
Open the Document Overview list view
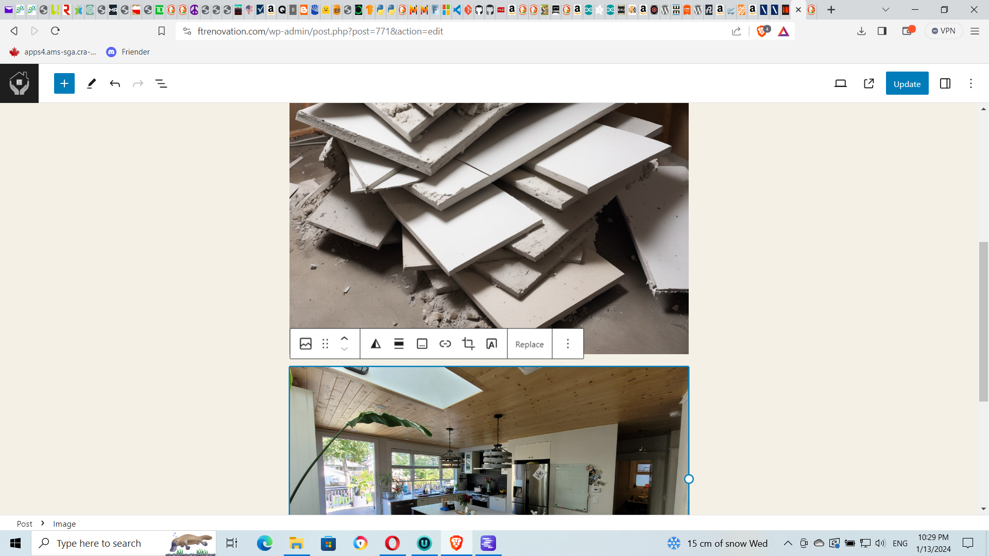pos(161,83)
